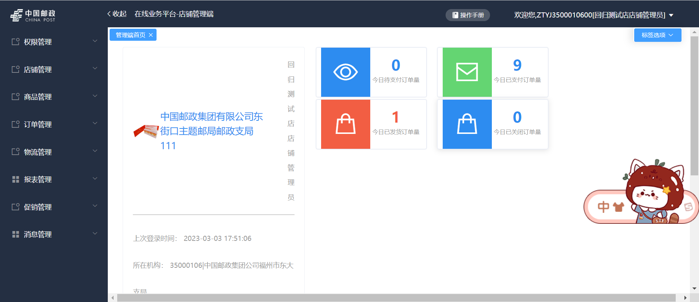Click the 订单管理 sidebar icon
Image resolution: width=699 pixels, height=302 pixels.
[x=16, y=124]
